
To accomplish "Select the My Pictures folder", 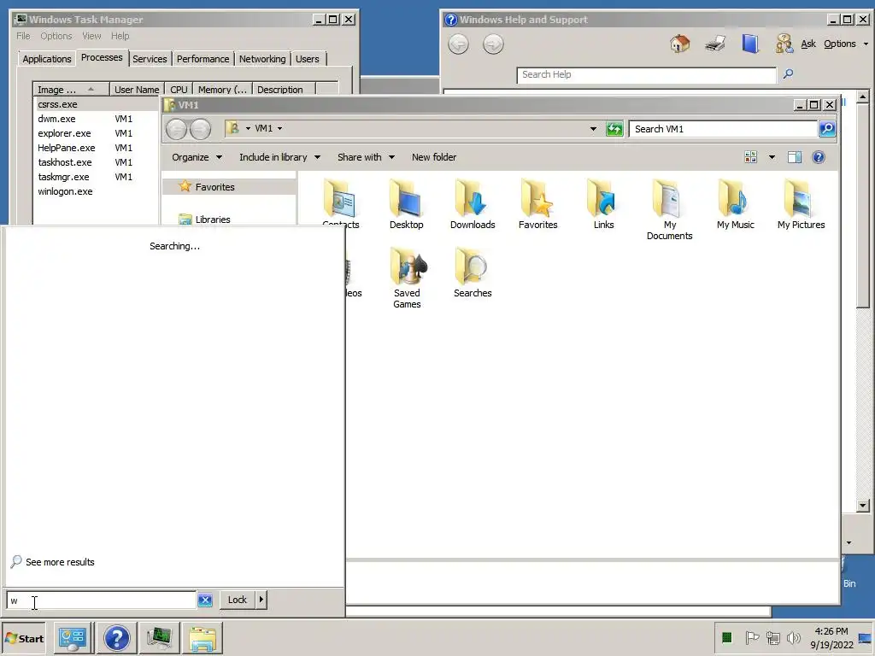I will [x=802, y=204].
